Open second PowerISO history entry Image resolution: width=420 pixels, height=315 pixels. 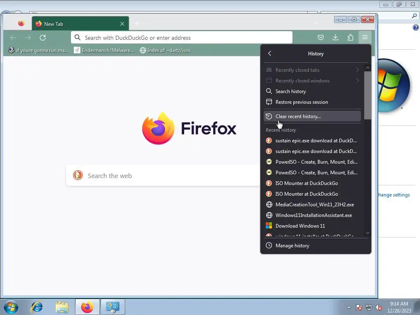312,173
